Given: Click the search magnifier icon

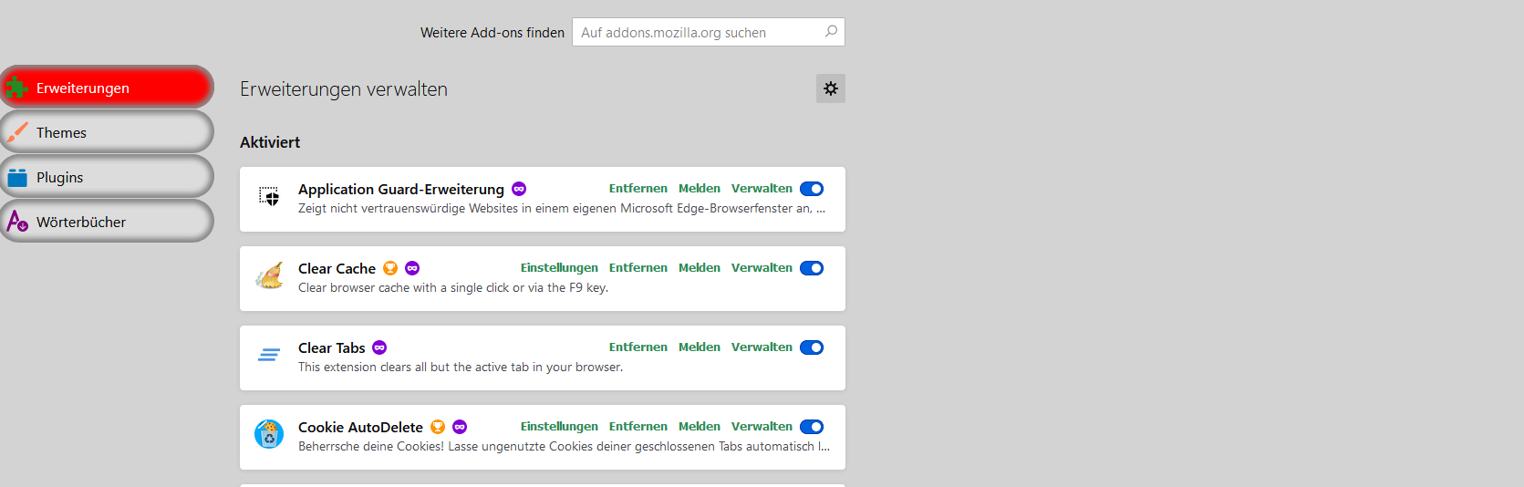Looking at the screenshot, I should 831,32.
